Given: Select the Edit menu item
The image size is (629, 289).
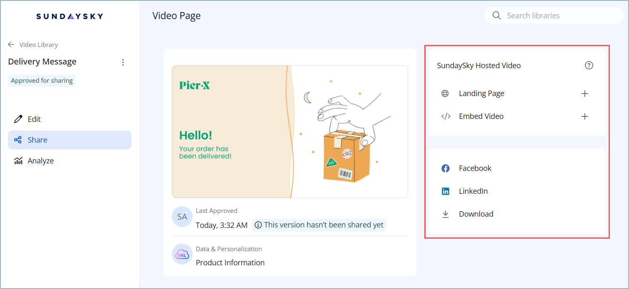Looking at the screenshot, I should [34, 119].
